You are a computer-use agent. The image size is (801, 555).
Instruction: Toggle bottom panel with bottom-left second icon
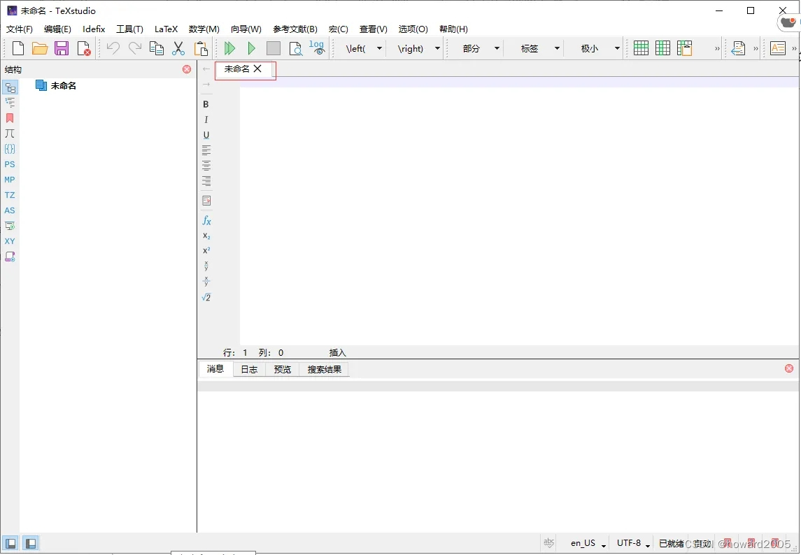(x=31, y=543)
